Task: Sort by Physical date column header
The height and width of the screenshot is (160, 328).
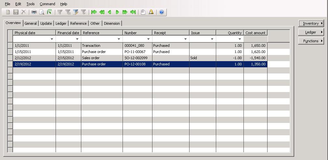Action: [34, 33]
